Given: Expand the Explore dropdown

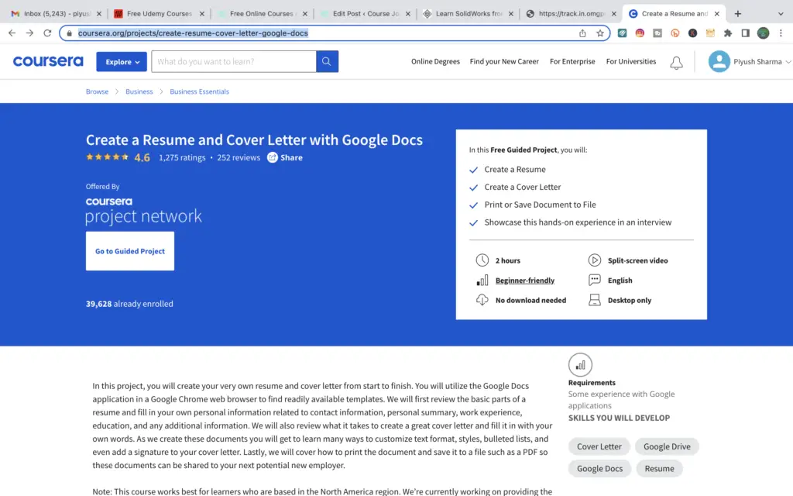Looking at the screenshot, I should tap(122, 62).
